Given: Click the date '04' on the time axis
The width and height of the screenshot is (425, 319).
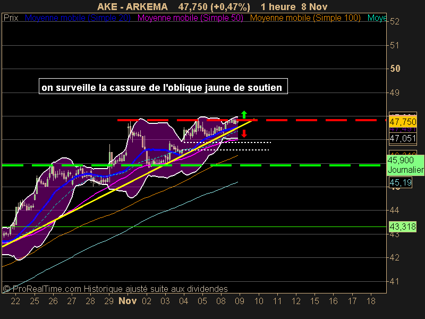Looking at the screenshot, I should 183,301.
